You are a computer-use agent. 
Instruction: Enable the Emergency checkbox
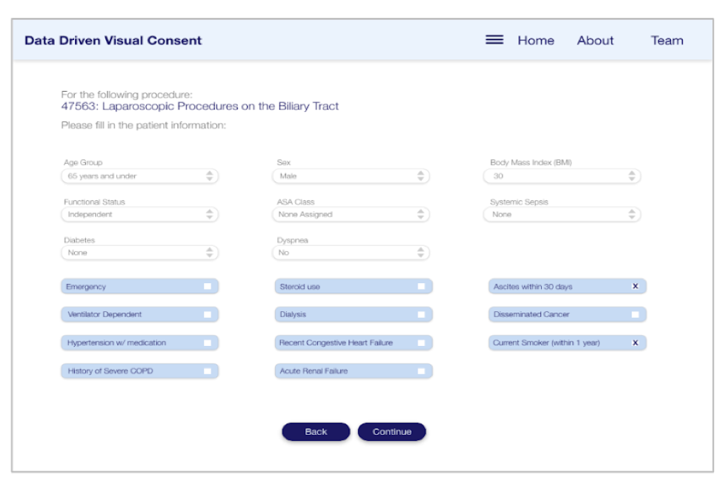(x=208, y=286)
